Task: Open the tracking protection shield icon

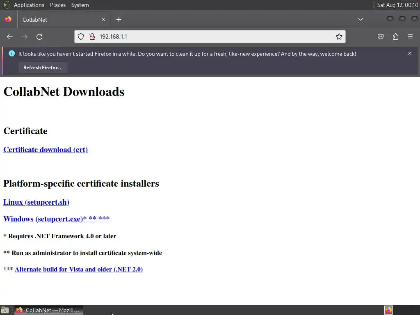Action: [x=81, y=37]
